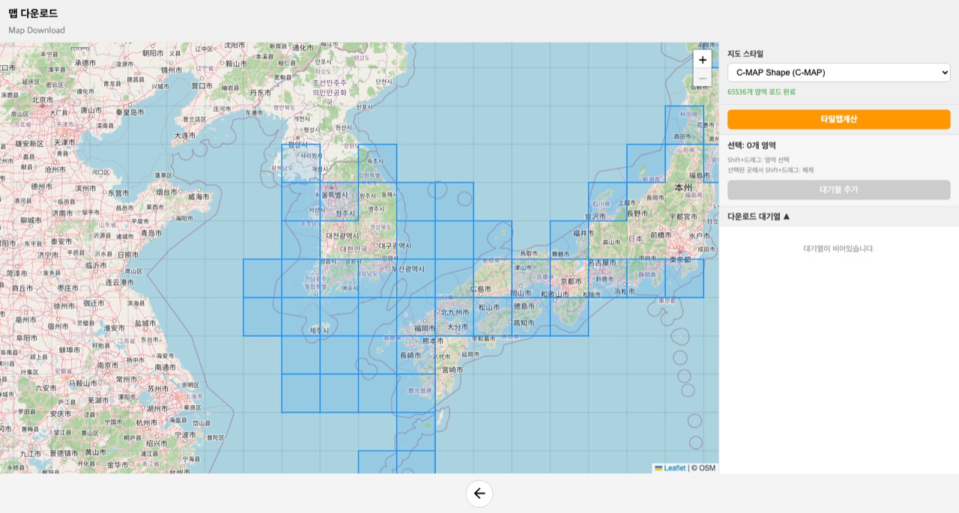Zoom out on the map
The image size is (959, 513).
click(702, 79)
